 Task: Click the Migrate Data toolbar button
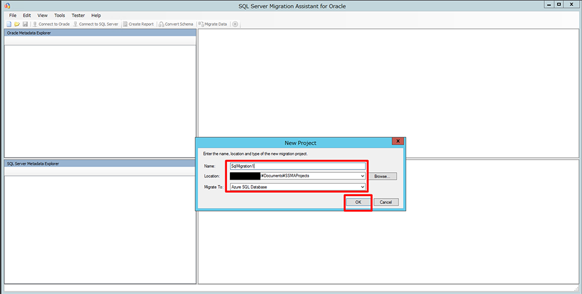[x=212, y=24]
